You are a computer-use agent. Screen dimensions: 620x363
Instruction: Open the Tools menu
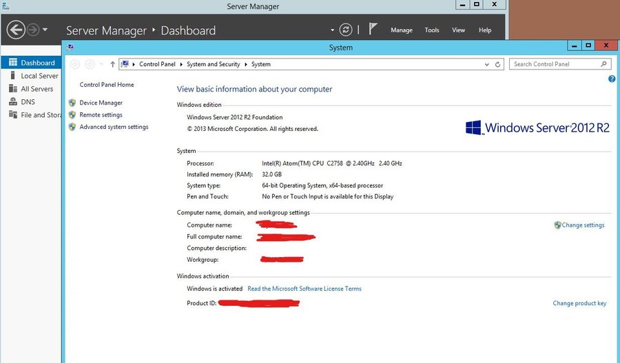[432, 30]
